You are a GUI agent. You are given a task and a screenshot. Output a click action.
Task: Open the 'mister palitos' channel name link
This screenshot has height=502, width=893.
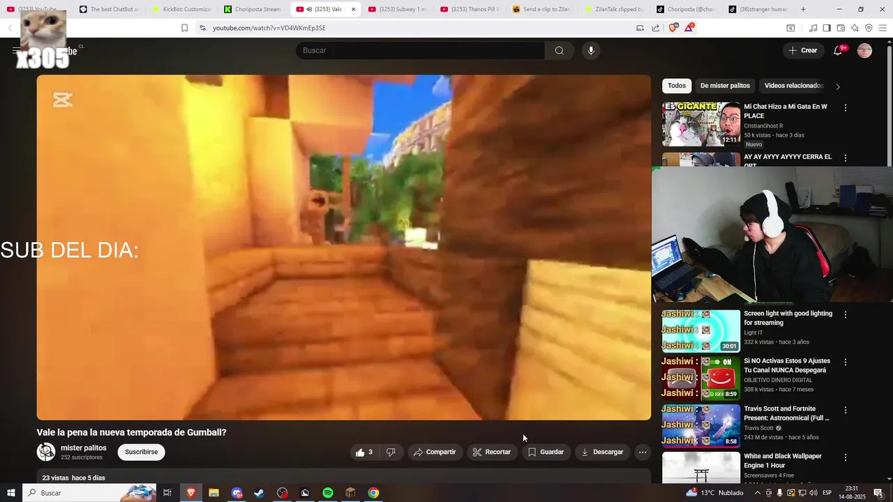pyautogui.click(x=84, y=448)
